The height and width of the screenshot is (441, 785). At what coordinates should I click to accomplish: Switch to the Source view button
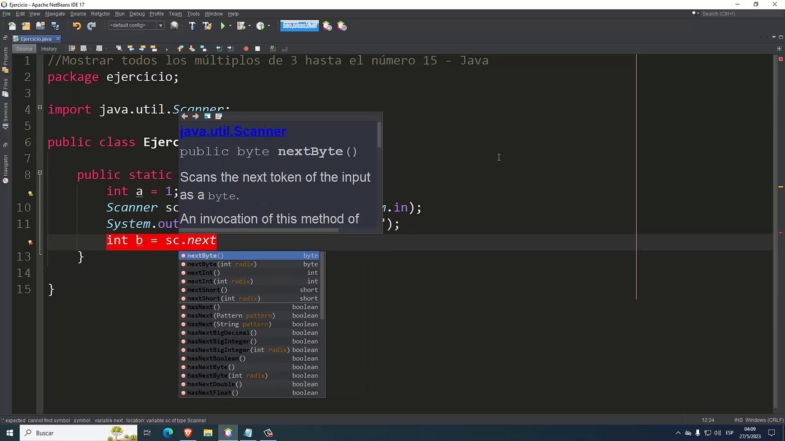24,49
